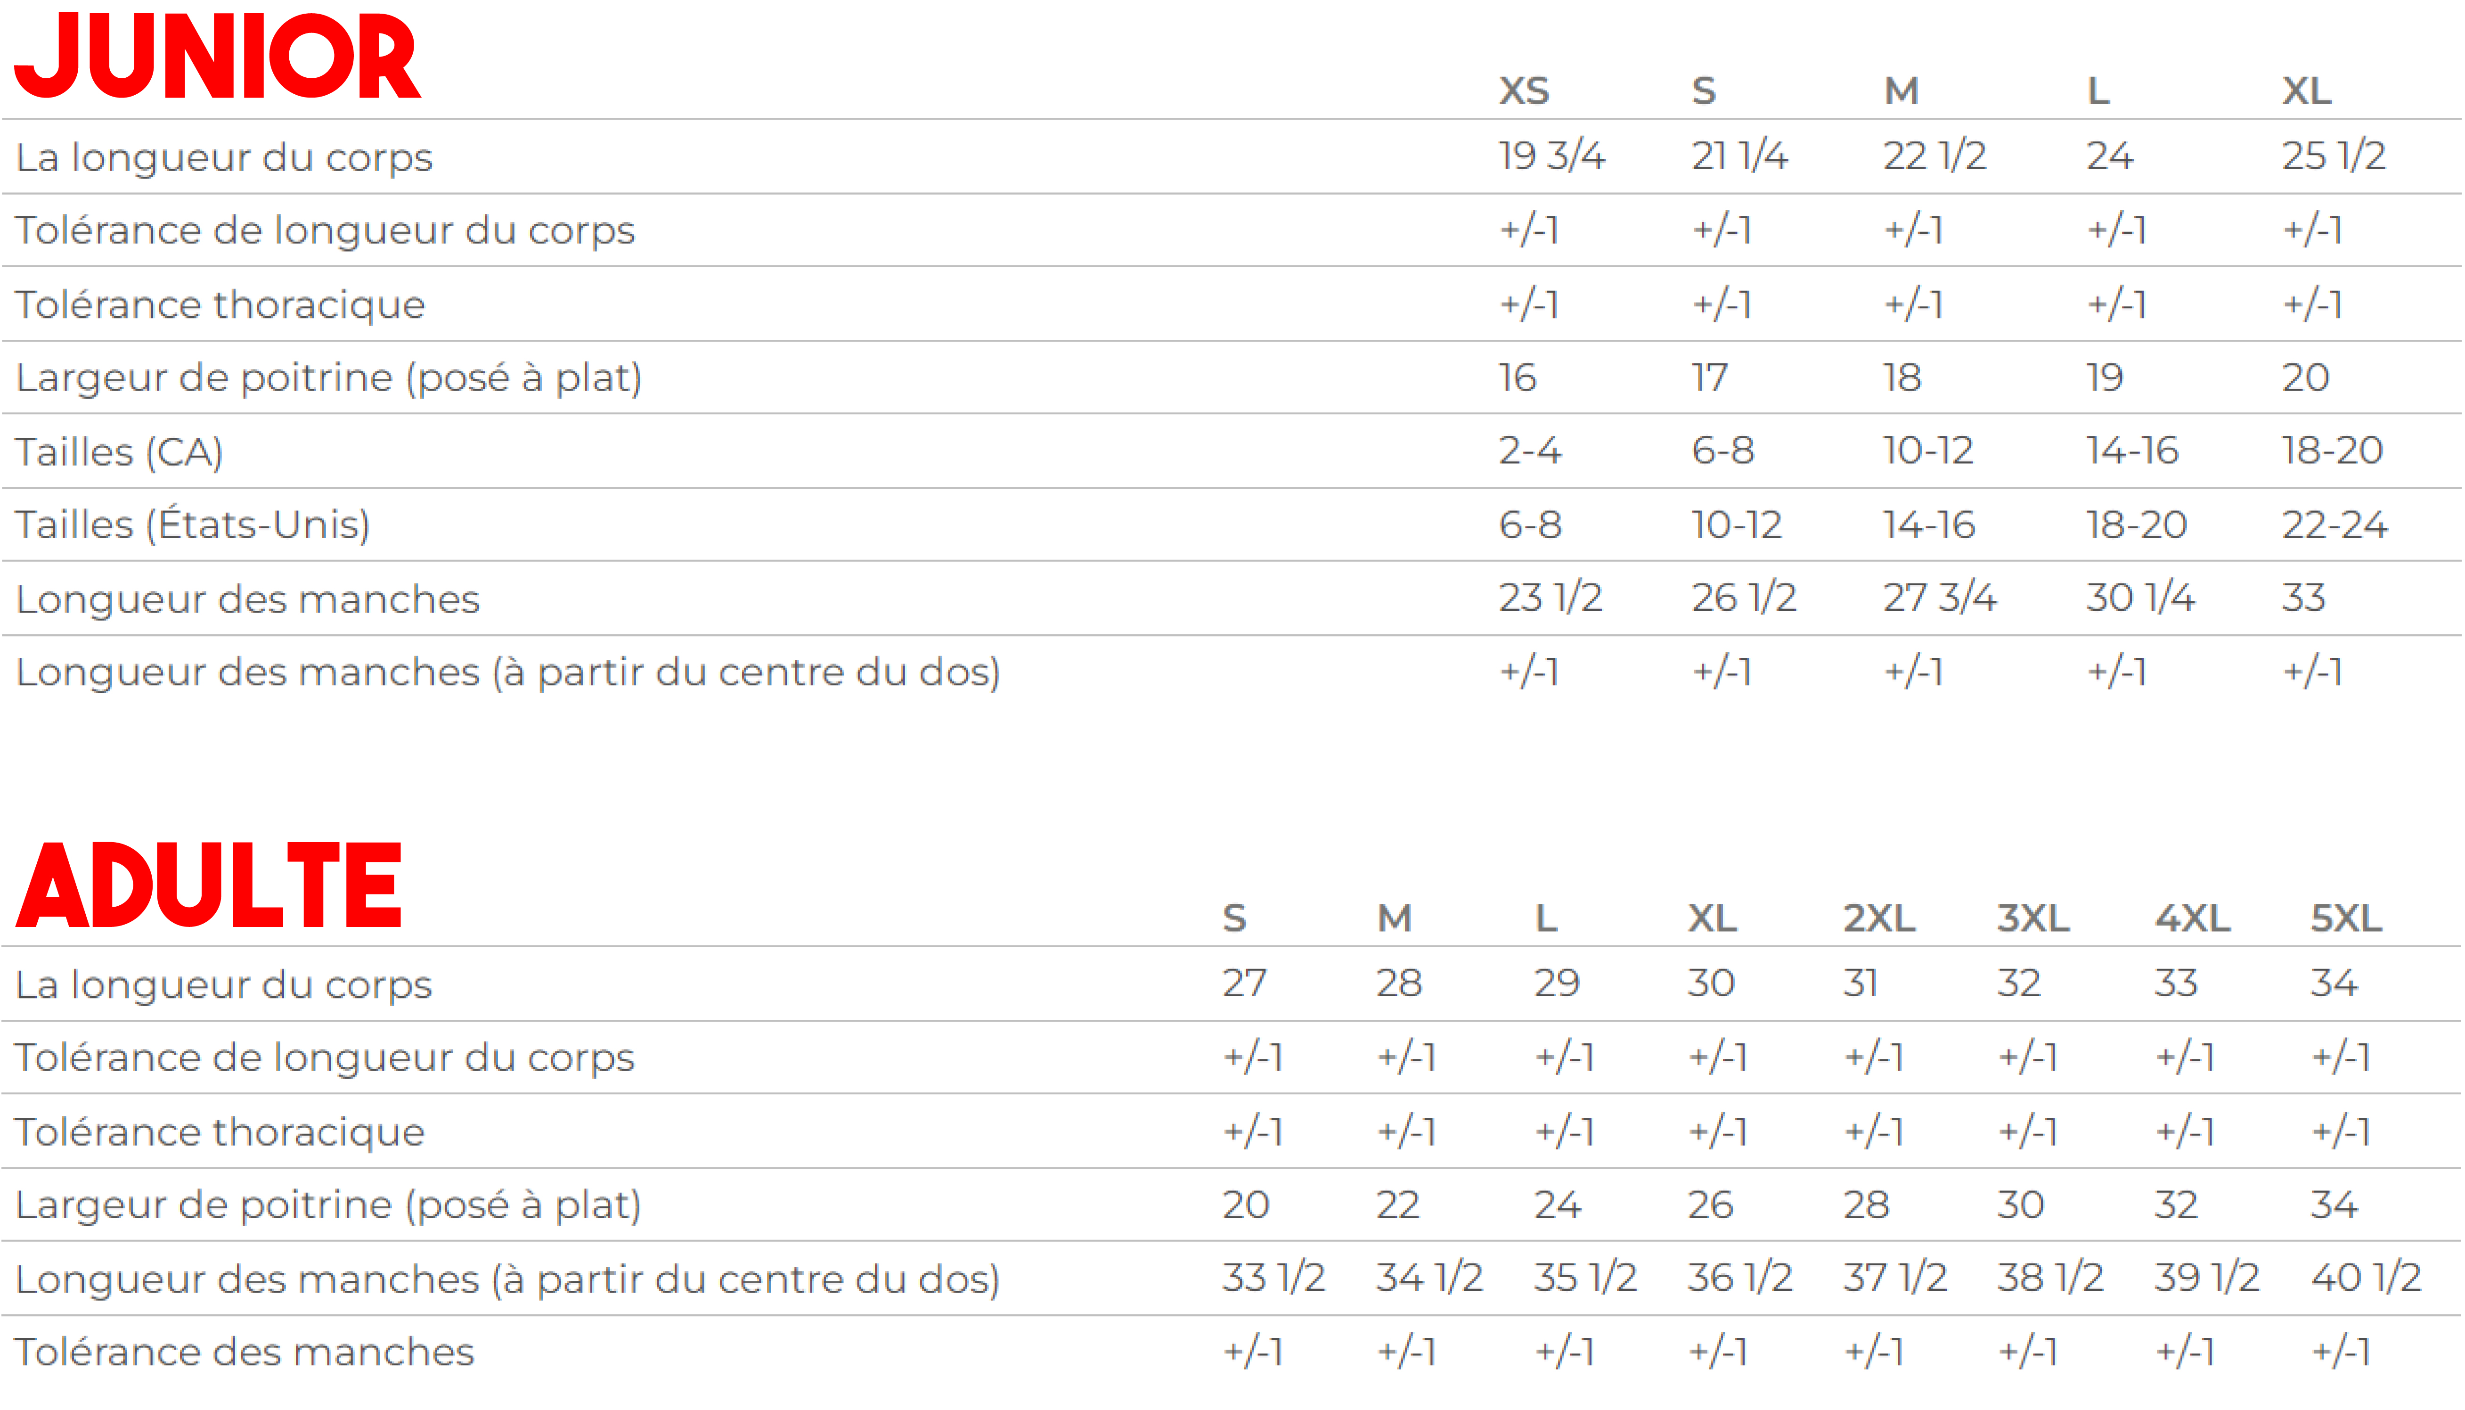2465x1410 pixels.
Task: Click the 5XL column header
Action: (x=2346, y=918)
